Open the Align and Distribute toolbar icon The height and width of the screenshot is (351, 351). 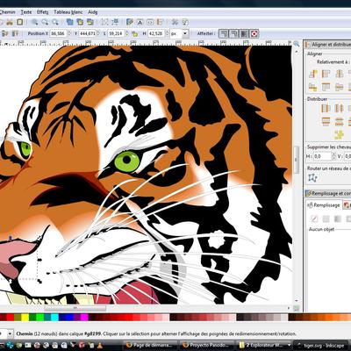coord(160,22)
